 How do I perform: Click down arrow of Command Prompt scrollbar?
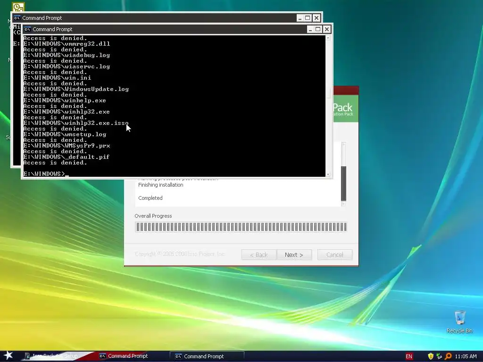pyautogui.click(x=328, y=174)
